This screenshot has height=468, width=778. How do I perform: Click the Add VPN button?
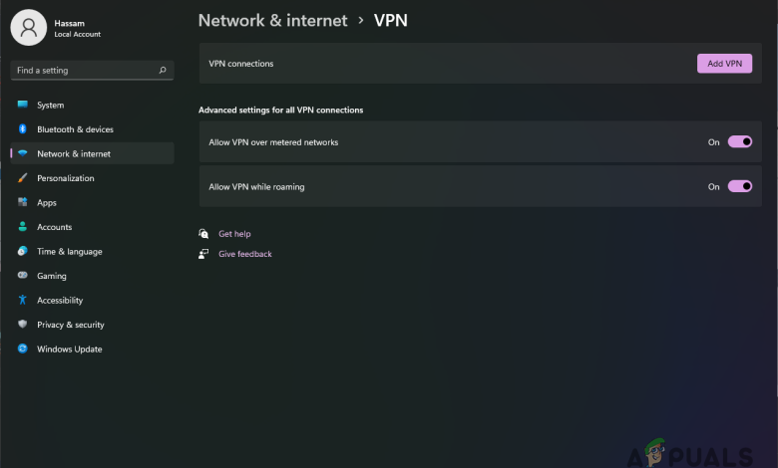pos(724,64)
